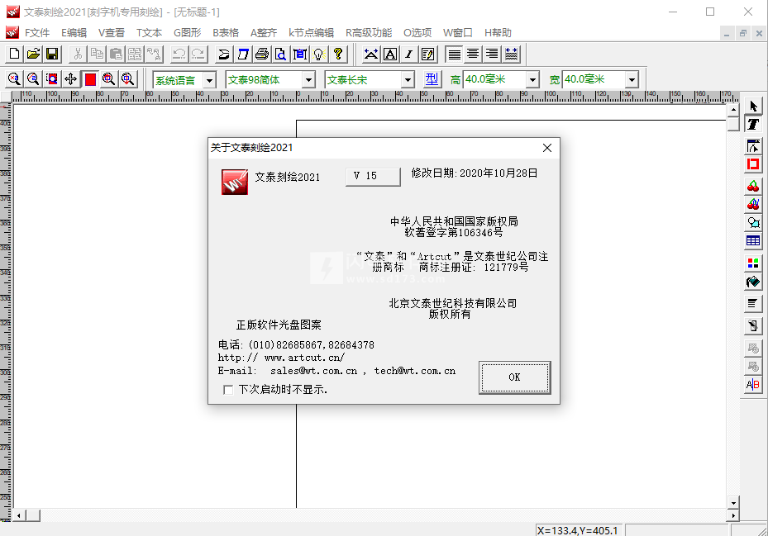Click the sales@wt.com.cn email text
The image size is (768, 536).
[314, 371]
